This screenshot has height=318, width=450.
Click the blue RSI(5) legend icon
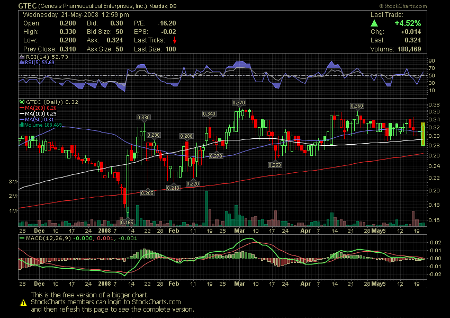click(x=21, y=62)
